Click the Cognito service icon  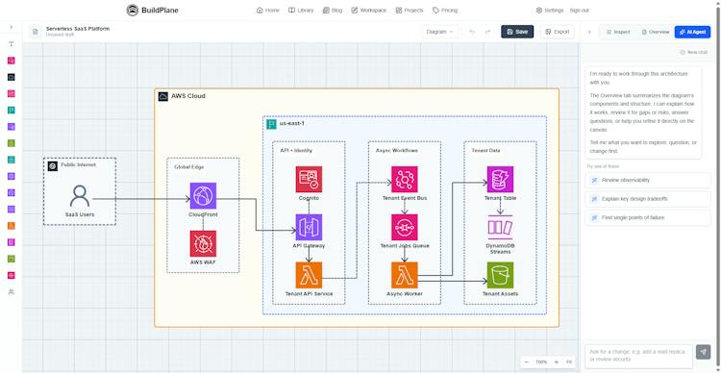[x=309, y=180]
